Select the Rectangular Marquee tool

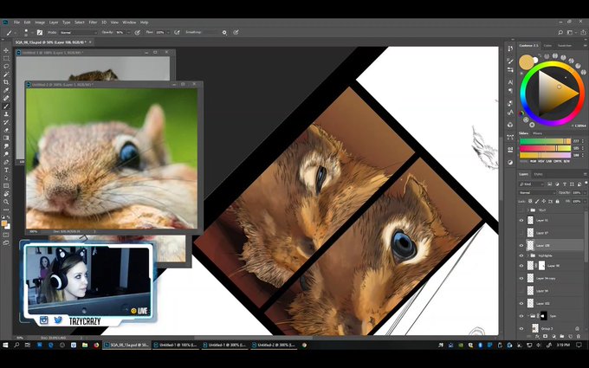pos(6,59)
